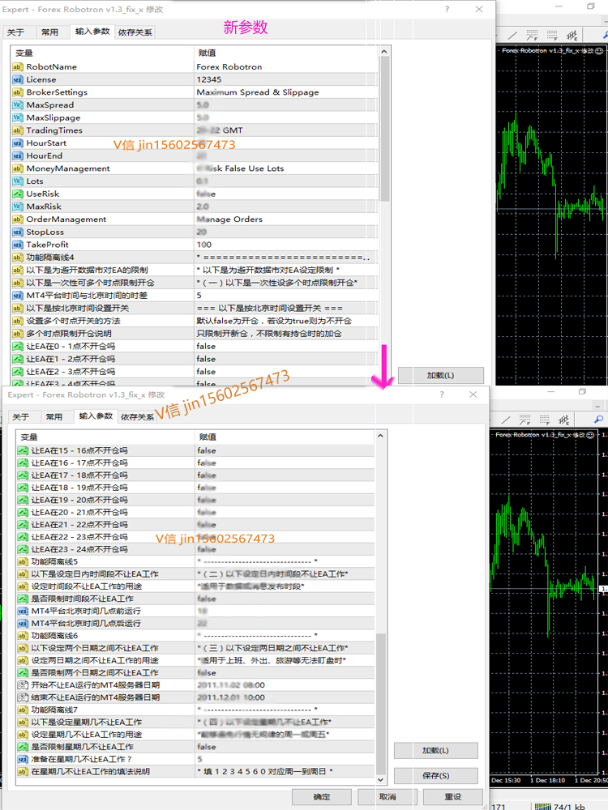Viewport: 608px width, 810px height.
Task: Click scroll-up arrow of upper parameter list
Action: [383, 52]
